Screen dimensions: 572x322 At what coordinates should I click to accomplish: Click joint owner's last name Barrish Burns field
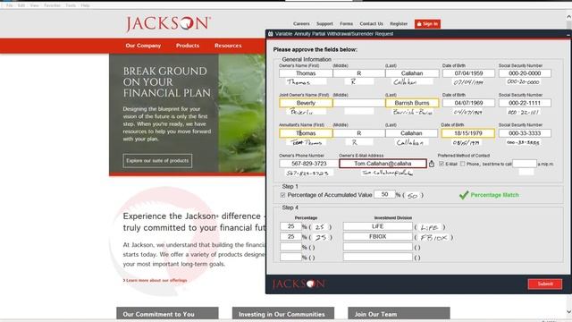click(412, 103)
